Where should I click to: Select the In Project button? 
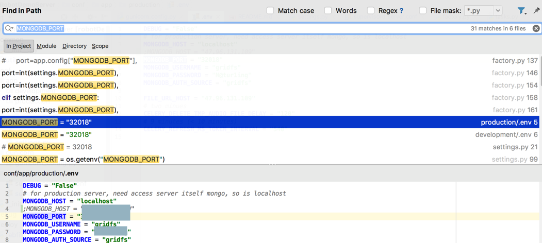[x=19, y=46]
